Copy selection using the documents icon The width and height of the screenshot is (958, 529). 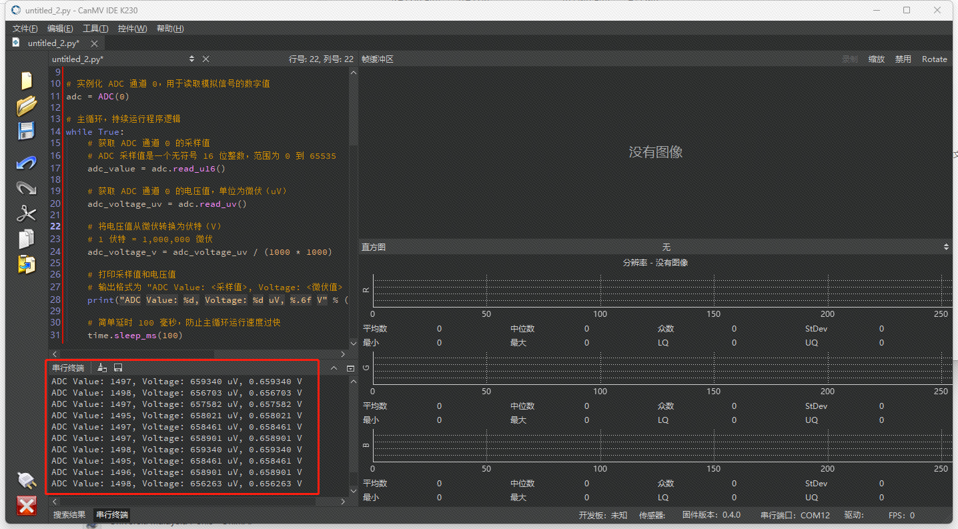coord(26,239)
